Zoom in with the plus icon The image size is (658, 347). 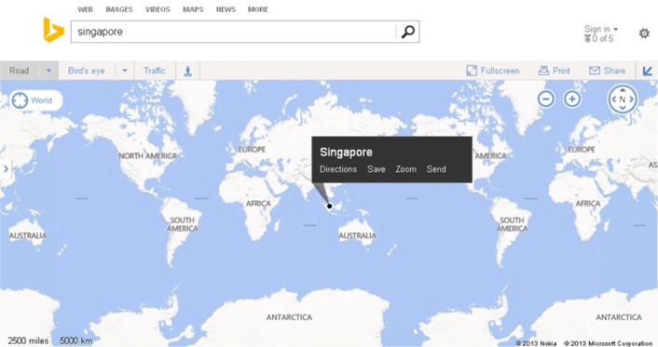572,100
